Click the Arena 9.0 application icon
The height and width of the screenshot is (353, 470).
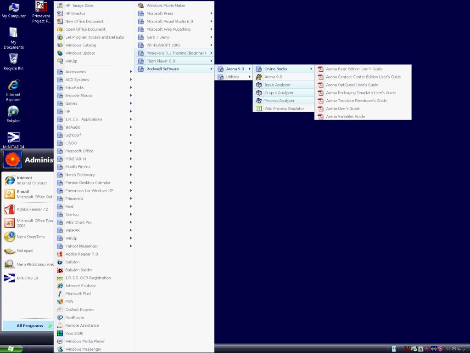259,77
